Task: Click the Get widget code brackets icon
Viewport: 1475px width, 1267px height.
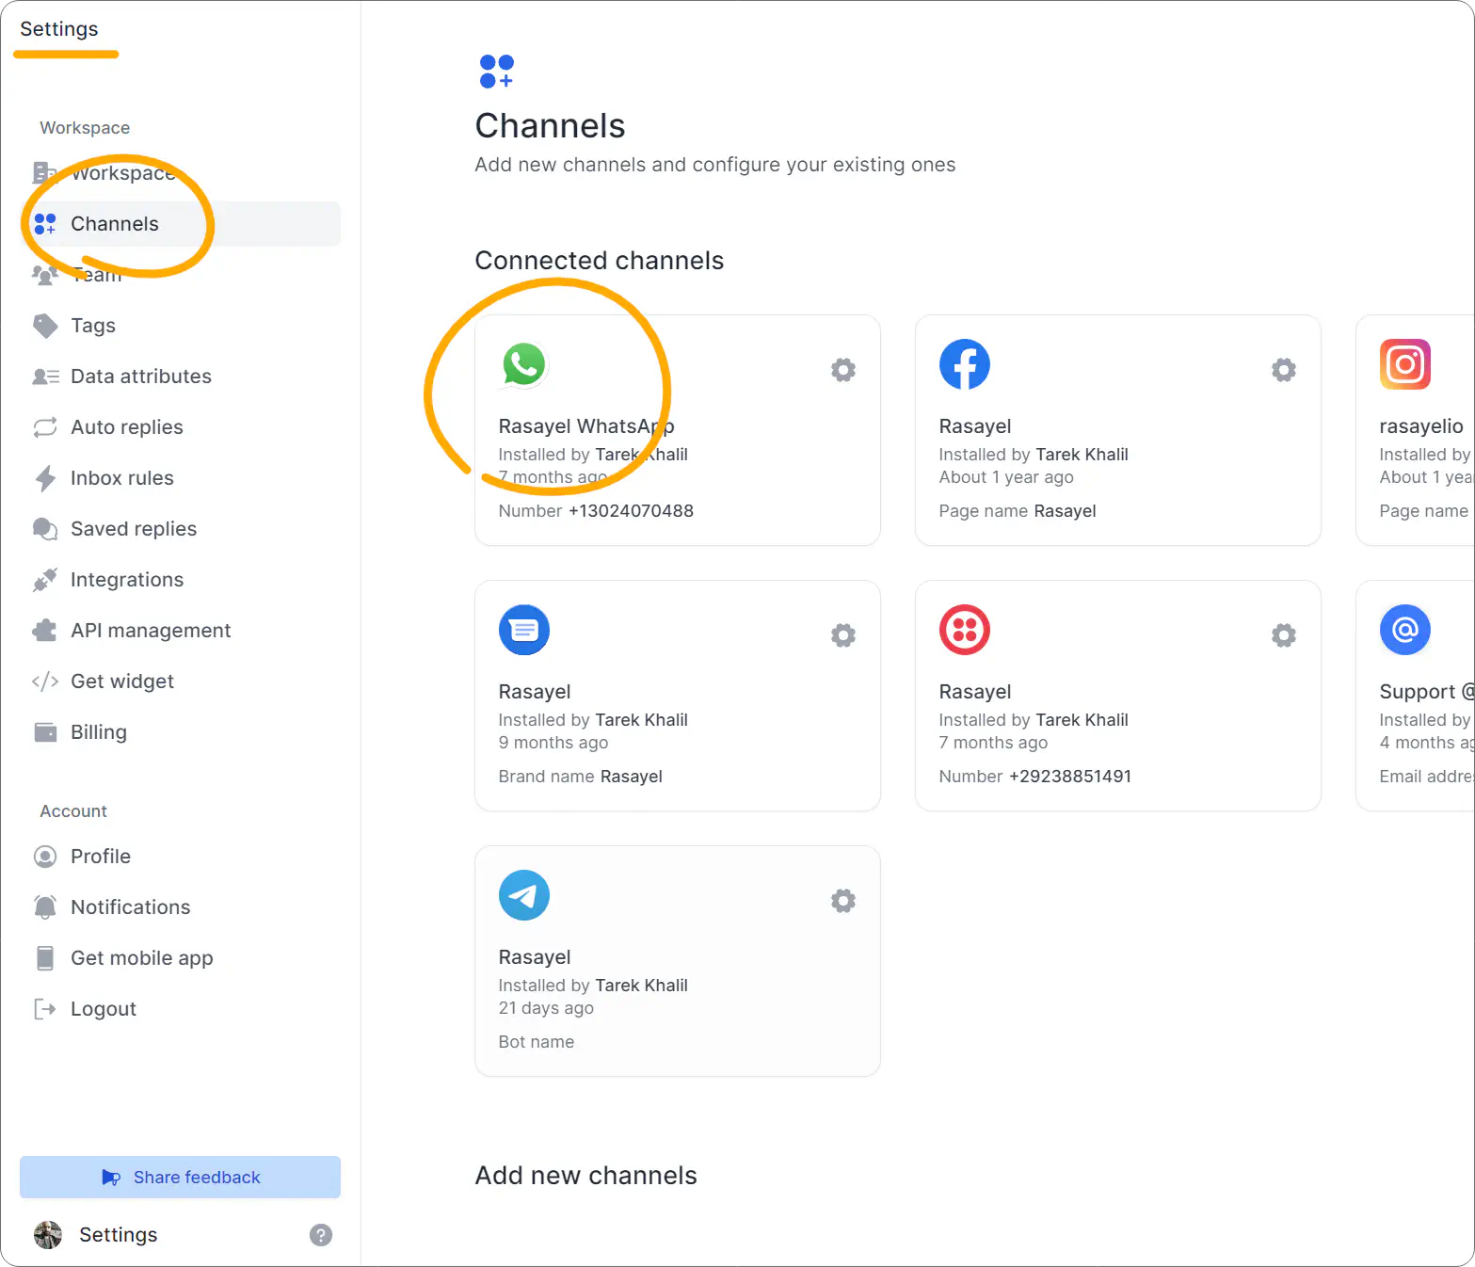Action: click(x=45, y=682)
